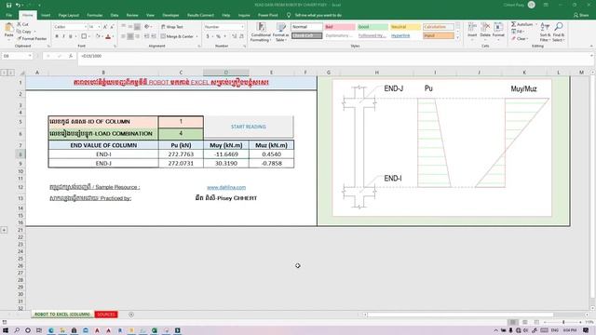Toggle Wrap Text
Screen dimensions: 596x335
tap(171, 27)
